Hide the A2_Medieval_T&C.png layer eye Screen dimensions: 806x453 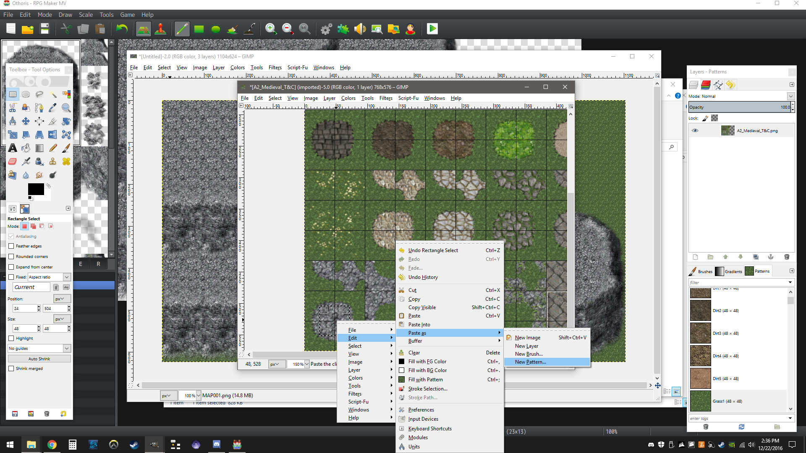(695, 130)
